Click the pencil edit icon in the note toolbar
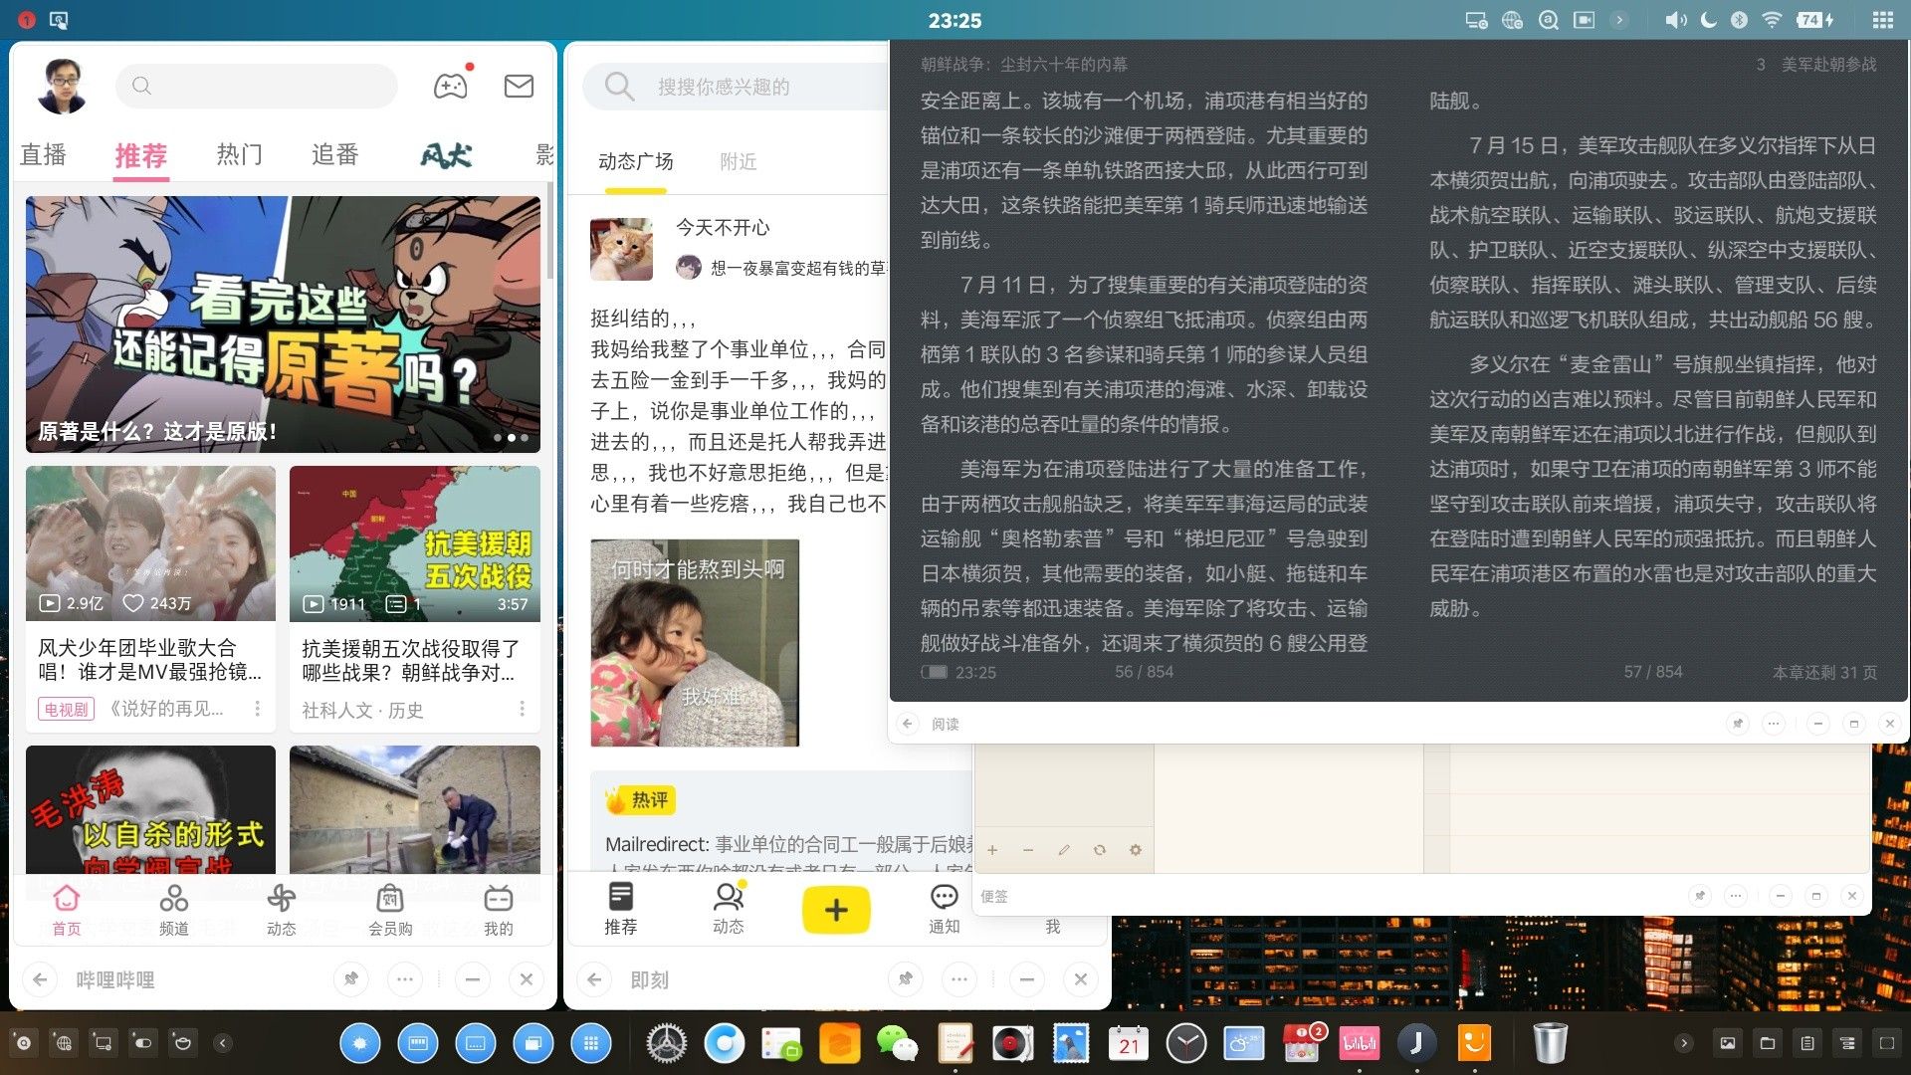This screenshot has width=1911, height=1075. coord(1064,850)
